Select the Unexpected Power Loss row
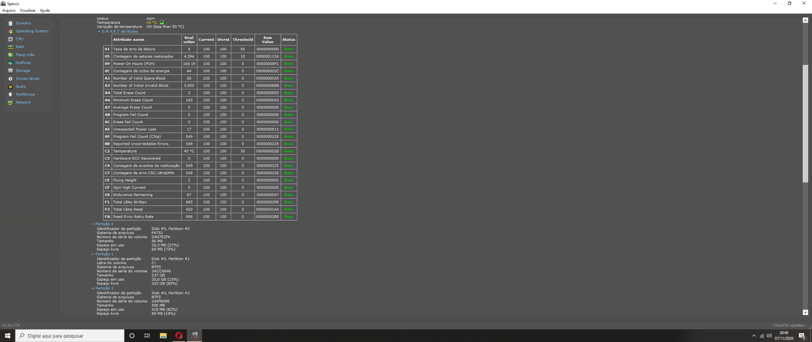Image resolution: width=812 pixels, height=342 pixels. (x=200, y=129)
